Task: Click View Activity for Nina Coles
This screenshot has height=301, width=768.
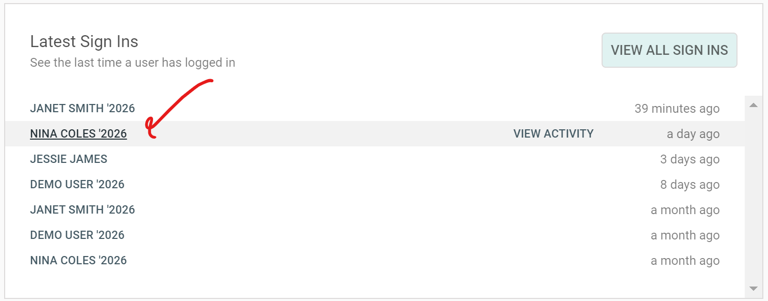Action: point(553,134)
